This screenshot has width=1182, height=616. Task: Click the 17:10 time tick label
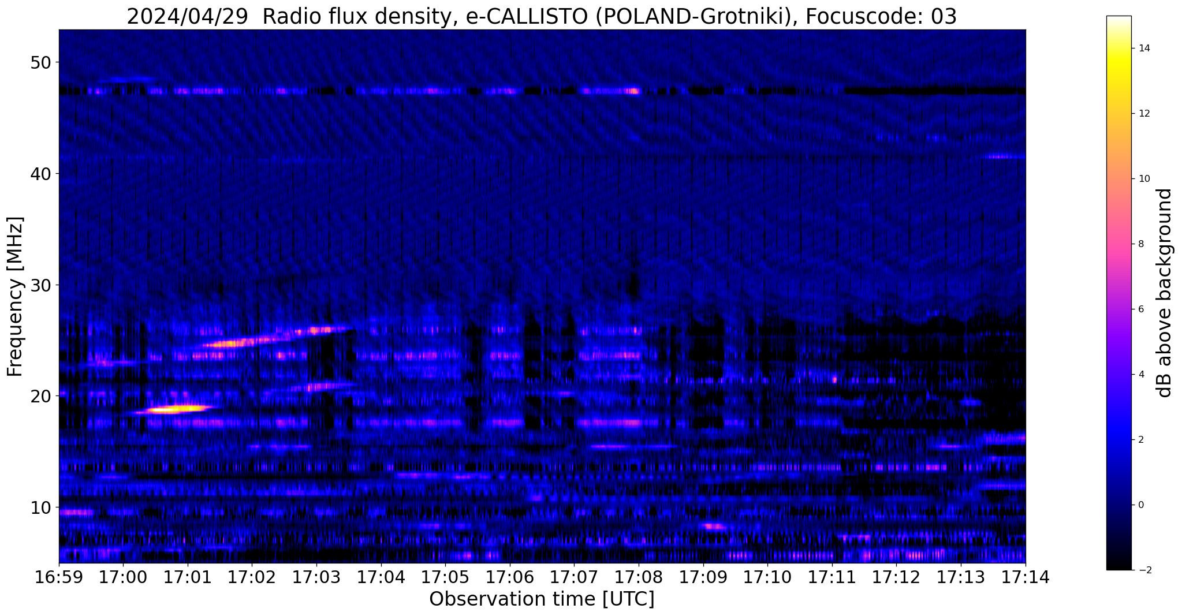767,577
